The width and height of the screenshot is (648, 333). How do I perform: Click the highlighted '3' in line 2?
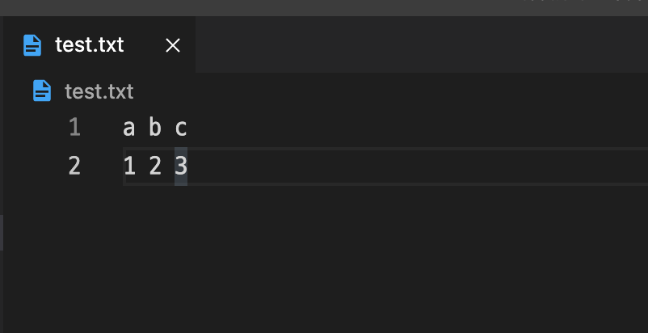click(x=181, y=166)
